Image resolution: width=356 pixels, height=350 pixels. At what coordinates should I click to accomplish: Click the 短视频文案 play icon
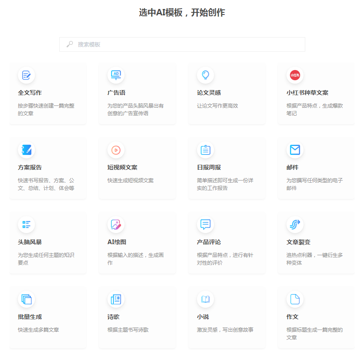tap(116, 150)
